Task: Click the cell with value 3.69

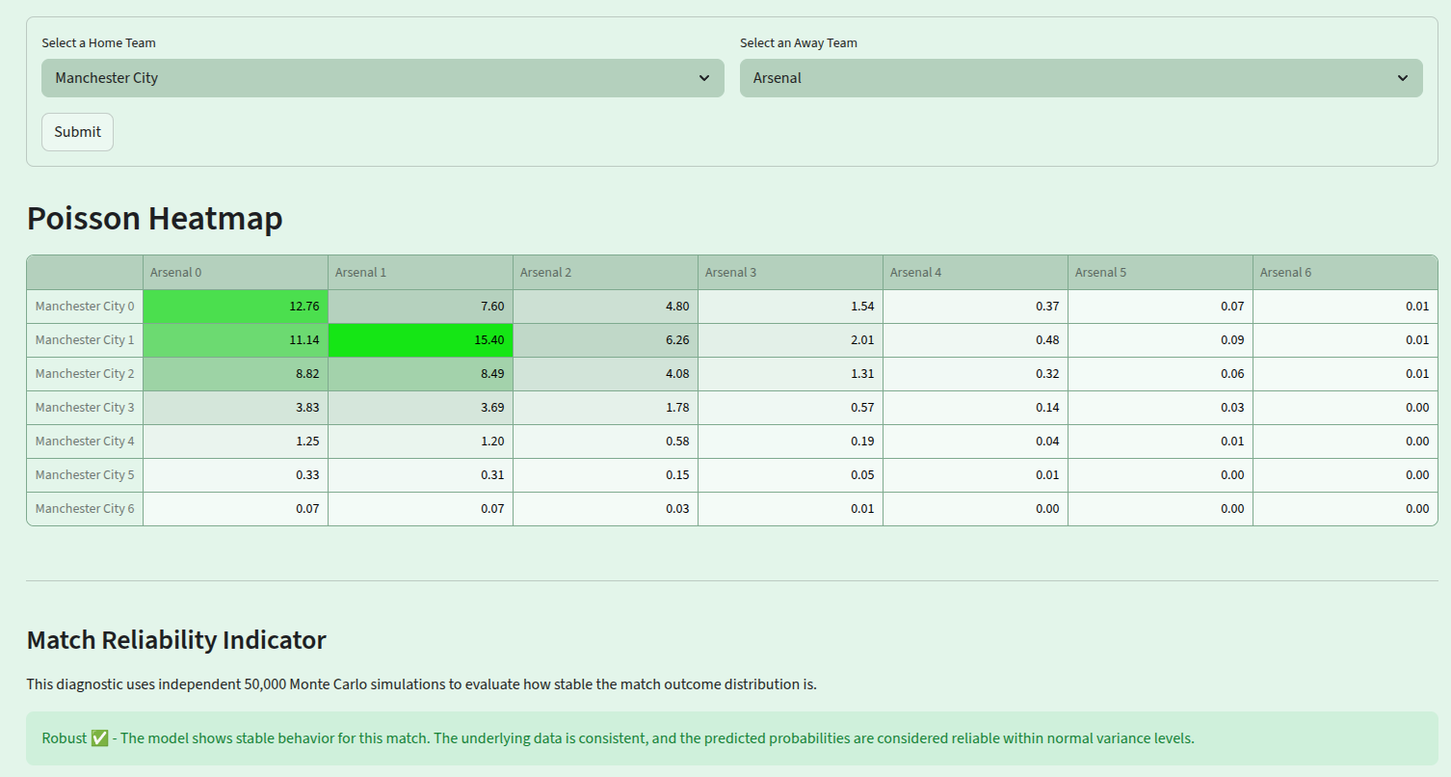Action: [420, 408]
